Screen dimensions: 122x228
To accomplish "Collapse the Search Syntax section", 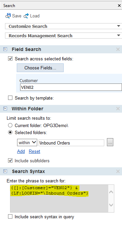I will point(5,171).
